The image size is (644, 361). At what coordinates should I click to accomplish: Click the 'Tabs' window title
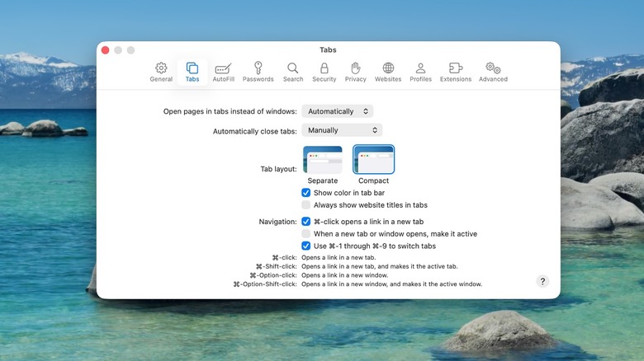328,49
